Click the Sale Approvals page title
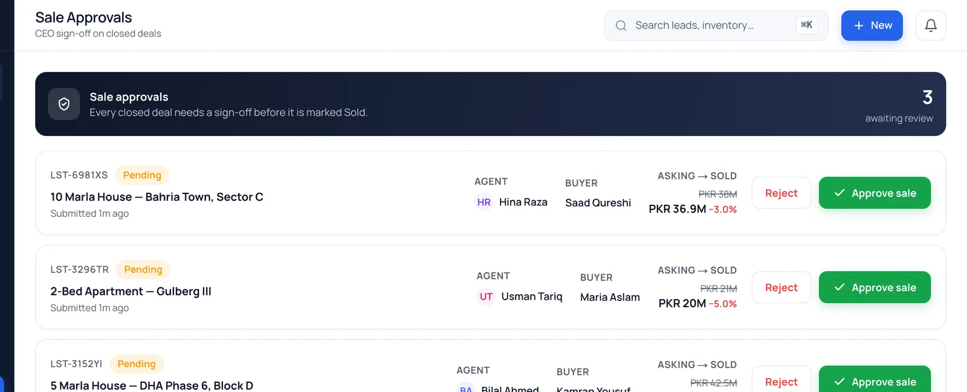The width and height of the screenshot is (967, 392). (83, 18)
